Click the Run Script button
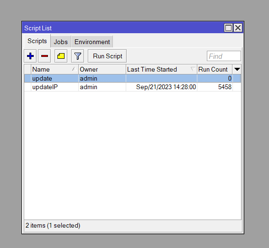Image resolution: width=269 pixels, height=248 pixels. 107,56
